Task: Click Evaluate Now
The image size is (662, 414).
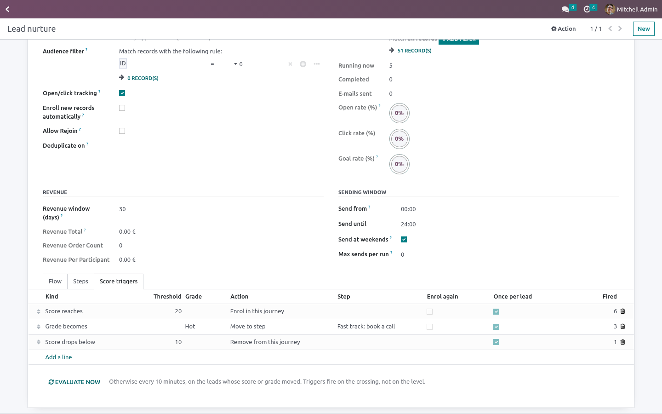Action: point(74,382)
